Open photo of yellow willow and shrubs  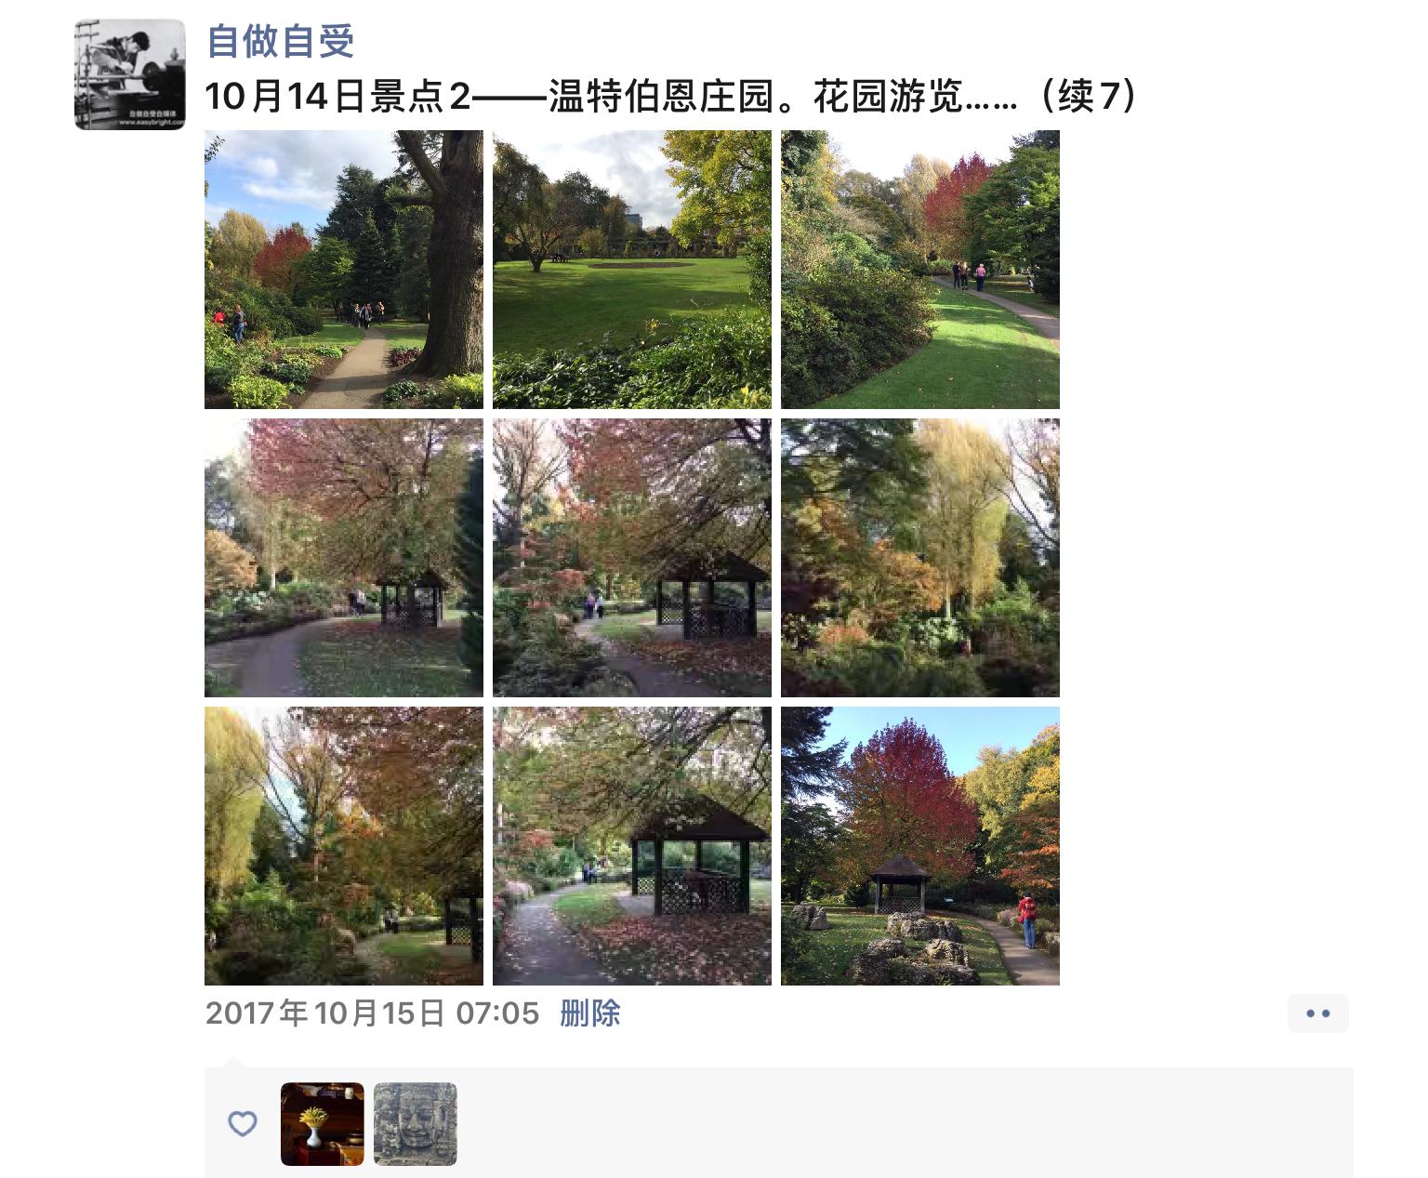pos(920,558)
